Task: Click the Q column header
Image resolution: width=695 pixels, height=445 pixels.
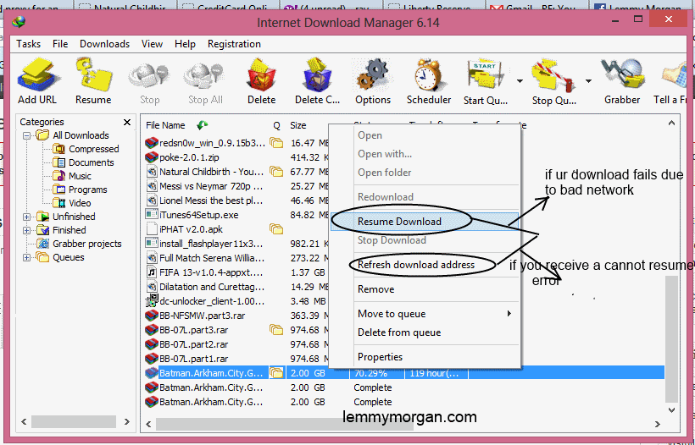Action: (276, 125)
